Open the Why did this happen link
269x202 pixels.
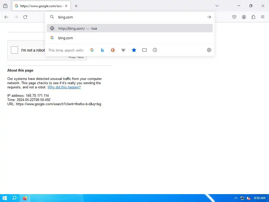coord(64,87)
